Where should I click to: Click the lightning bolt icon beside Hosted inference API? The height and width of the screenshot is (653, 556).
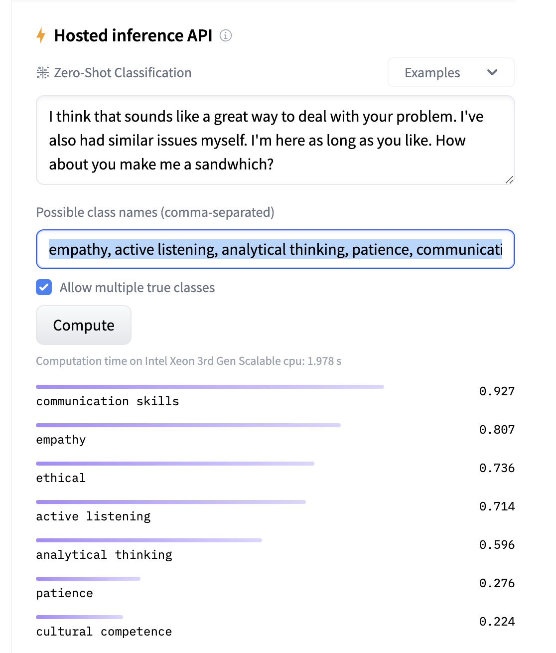42,35
